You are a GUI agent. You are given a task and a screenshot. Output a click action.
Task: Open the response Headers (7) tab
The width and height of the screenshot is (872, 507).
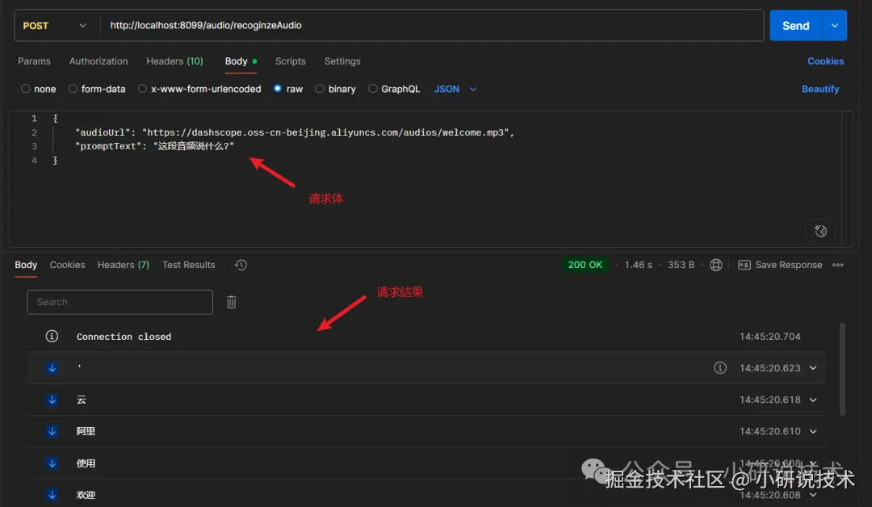click(x=124, y=265)
